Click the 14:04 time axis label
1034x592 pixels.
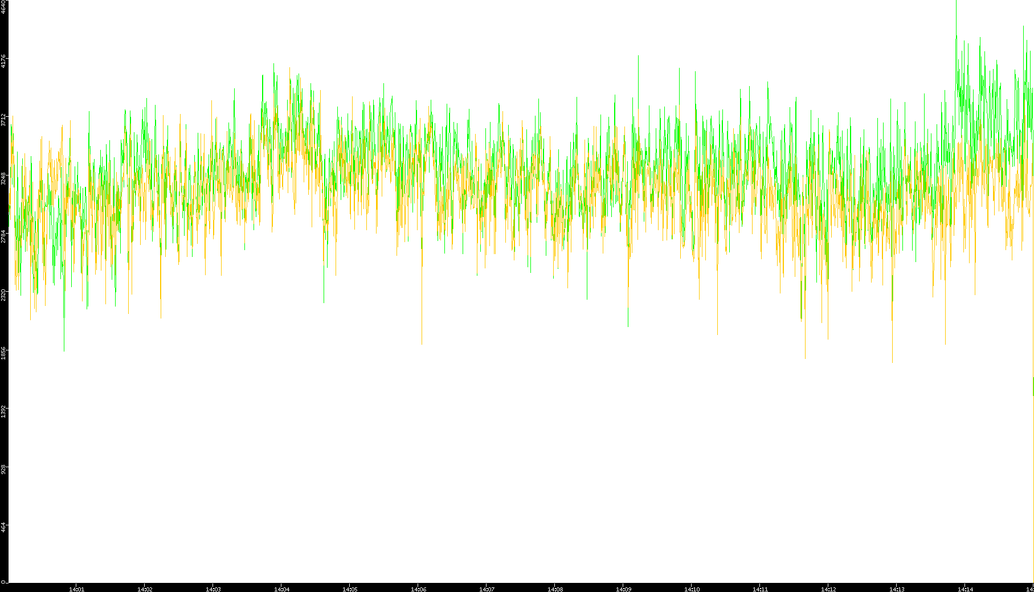click(x=281, y=589)
